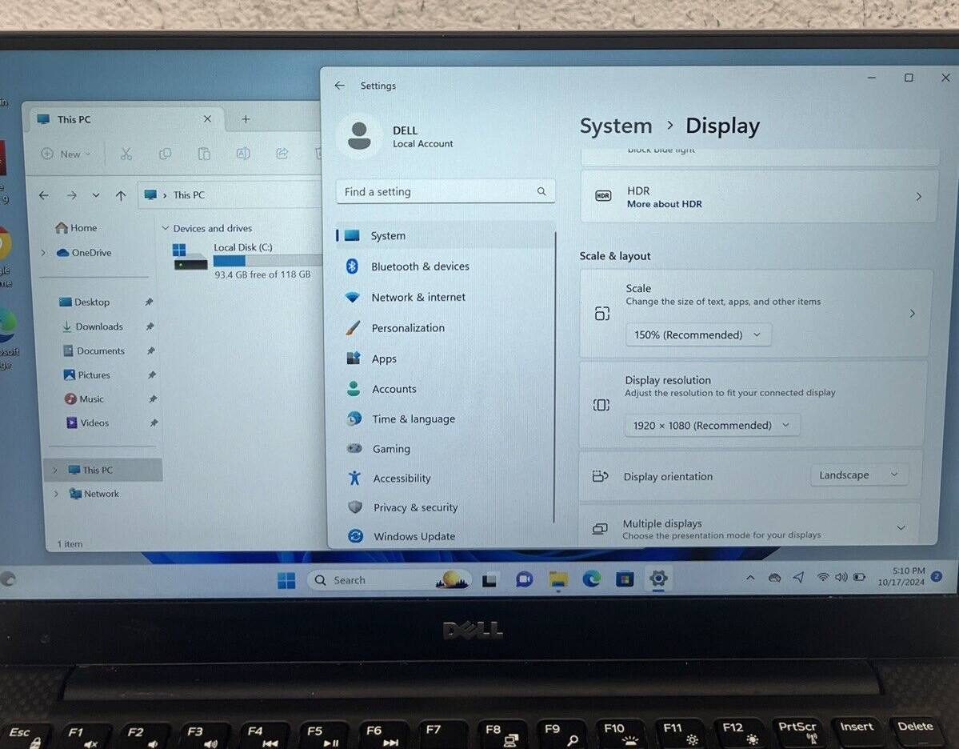
Task: Go back in File Explorer navigation
Action: (x=44, y=195)
